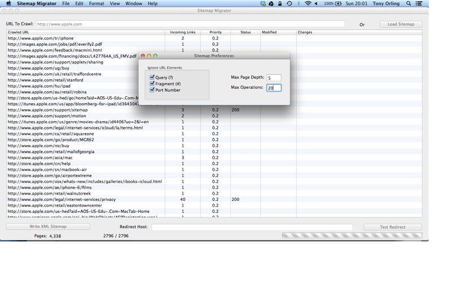Click the Sun 20:01 clock
Image resolution: width=452 pixels, height=283 pixels.
357,3
